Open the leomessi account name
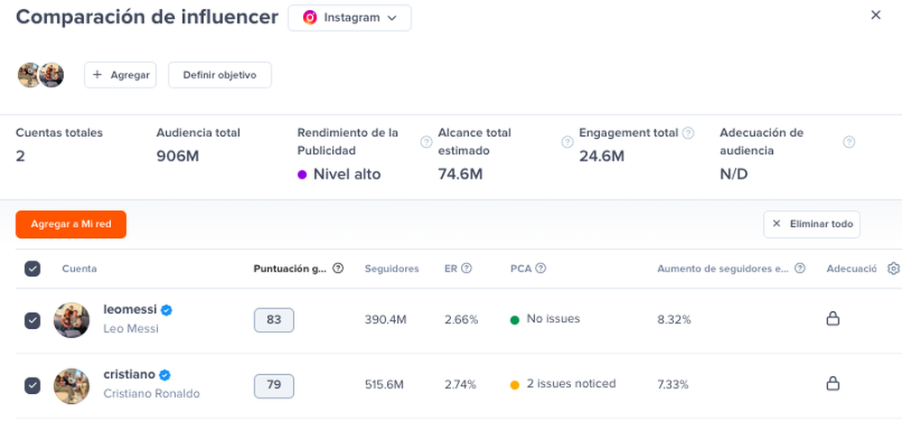This screenshot has height=421, width=902. 130,309
